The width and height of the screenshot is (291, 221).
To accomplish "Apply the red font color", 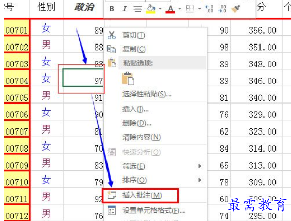I will [x=170, y=9].
